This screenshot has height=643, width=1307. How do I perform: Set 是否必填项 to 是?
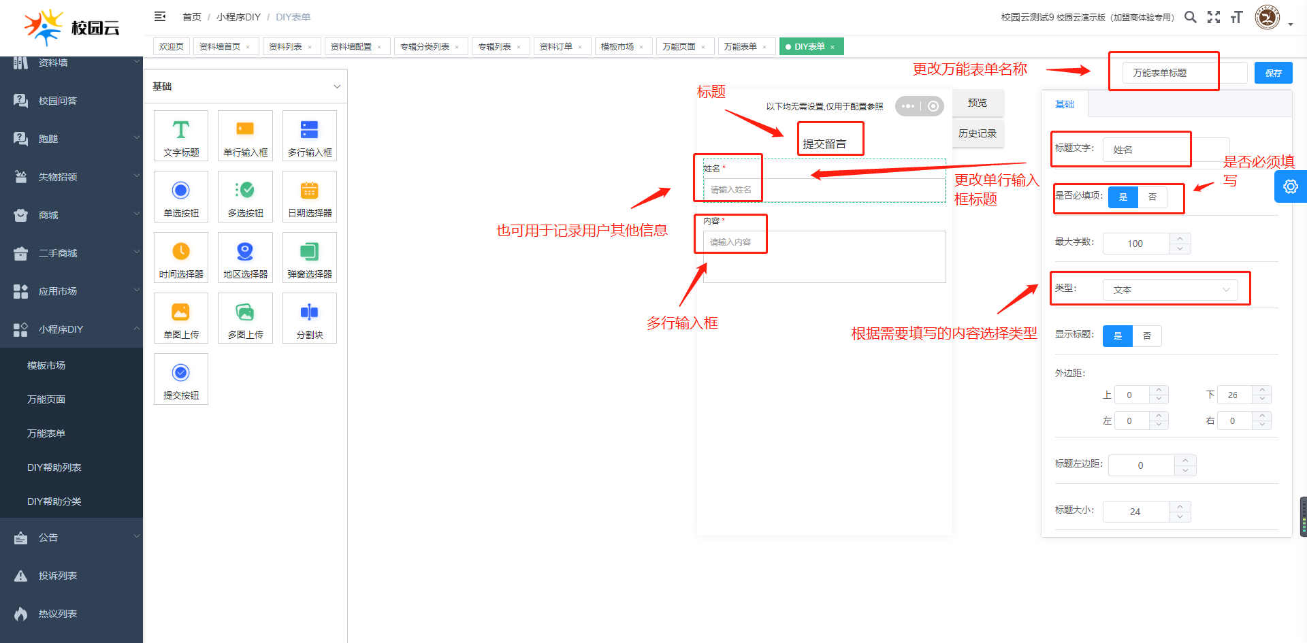click(1123, 197)
